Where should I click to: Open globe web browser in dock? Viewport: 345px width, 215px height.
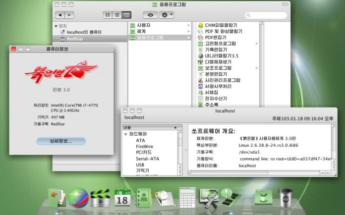click(x=78, y=198)
